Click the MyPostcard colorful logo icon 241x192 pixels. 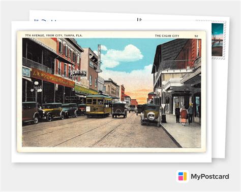pos(183,176)
